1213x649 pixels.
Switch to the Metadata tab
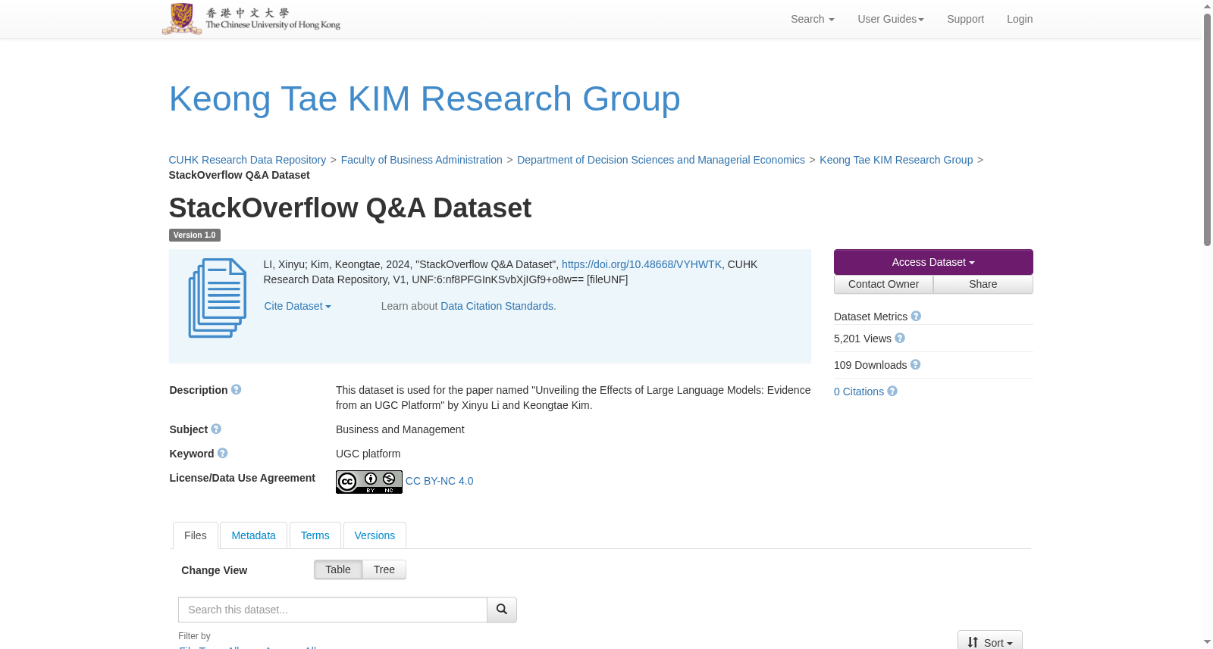click(253, 535)
